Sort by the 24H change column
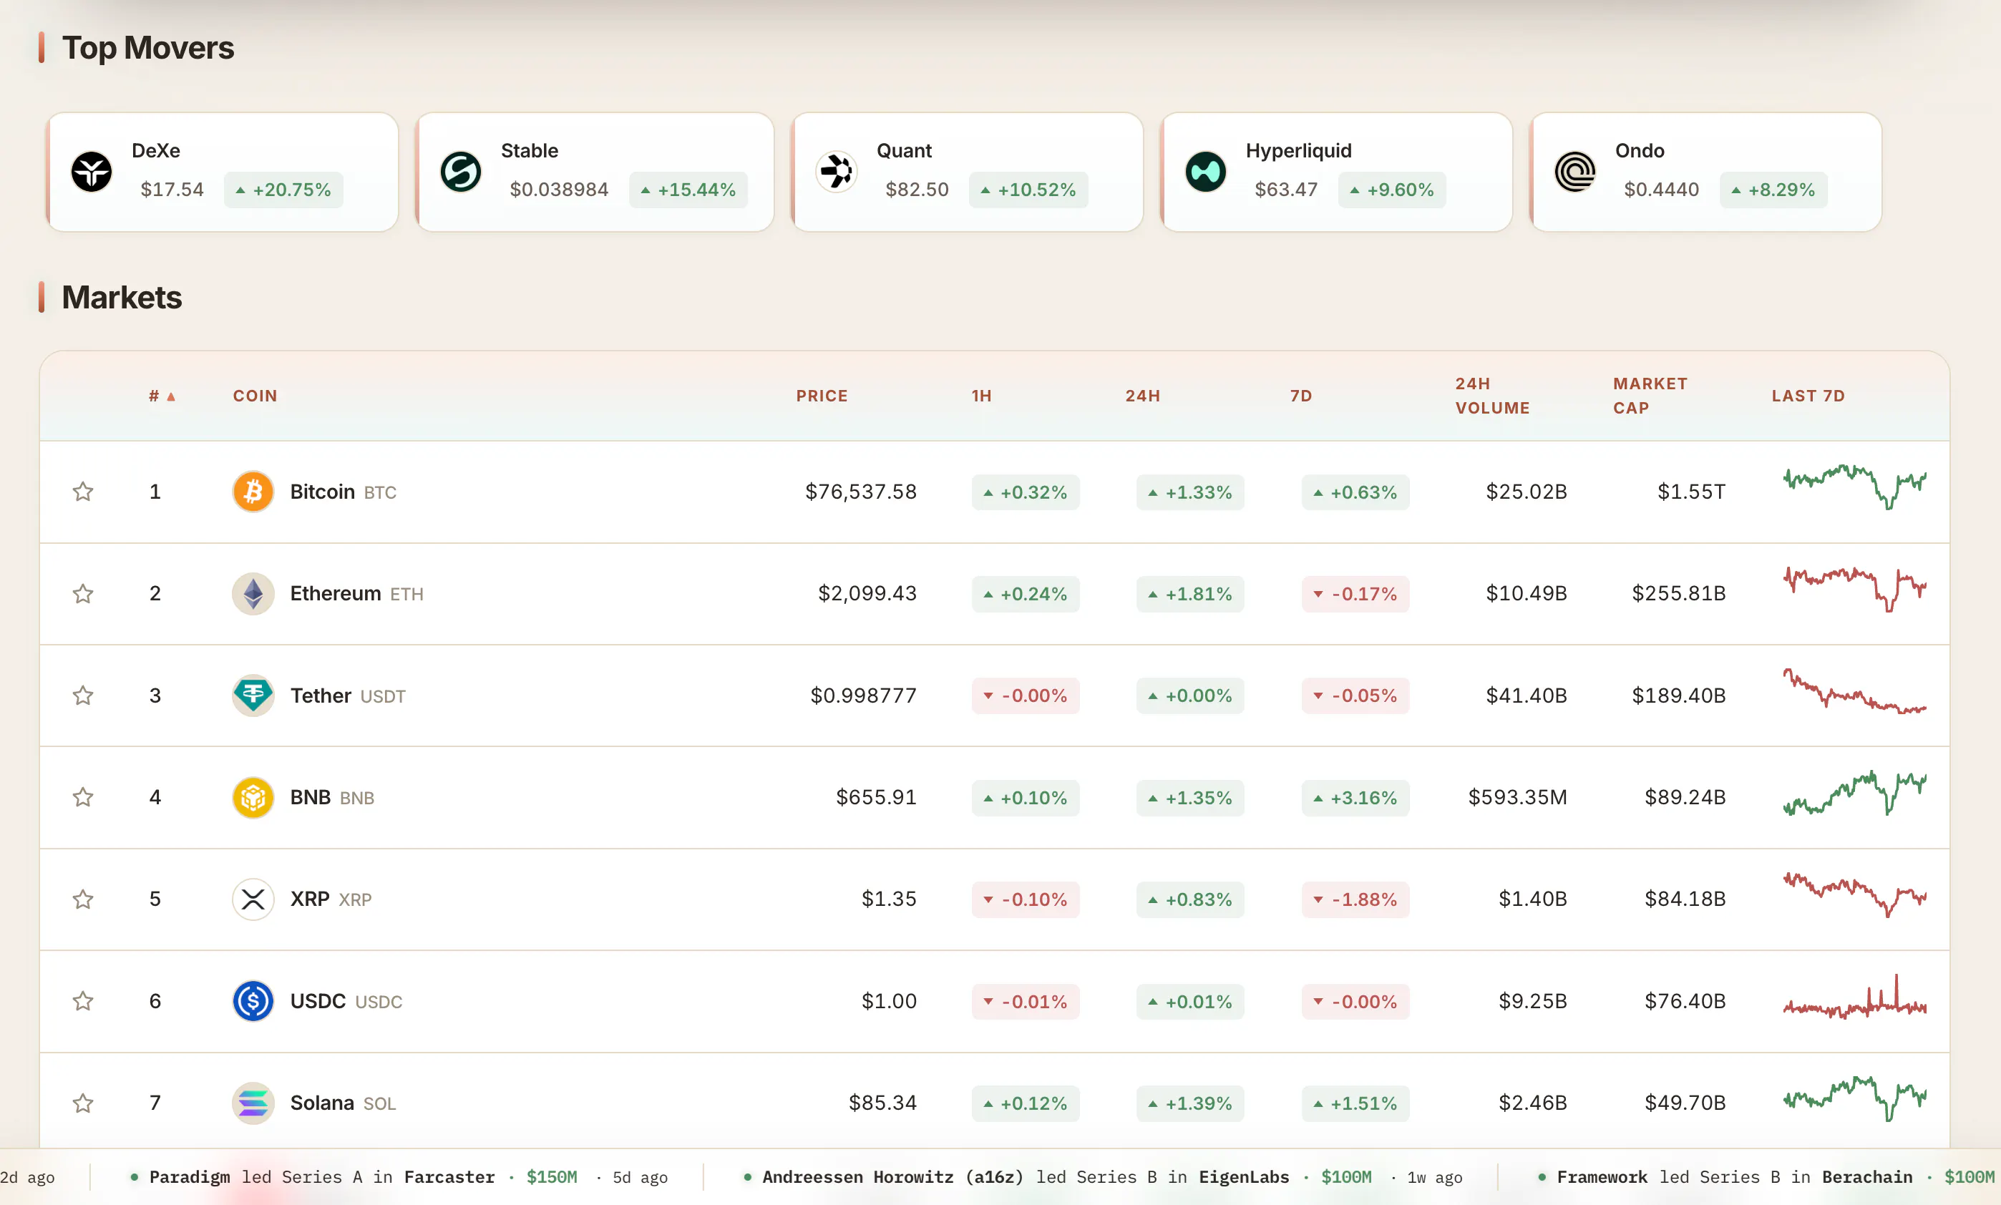The width and height of the screenshot is (2001, 1205). [1143, 396]
